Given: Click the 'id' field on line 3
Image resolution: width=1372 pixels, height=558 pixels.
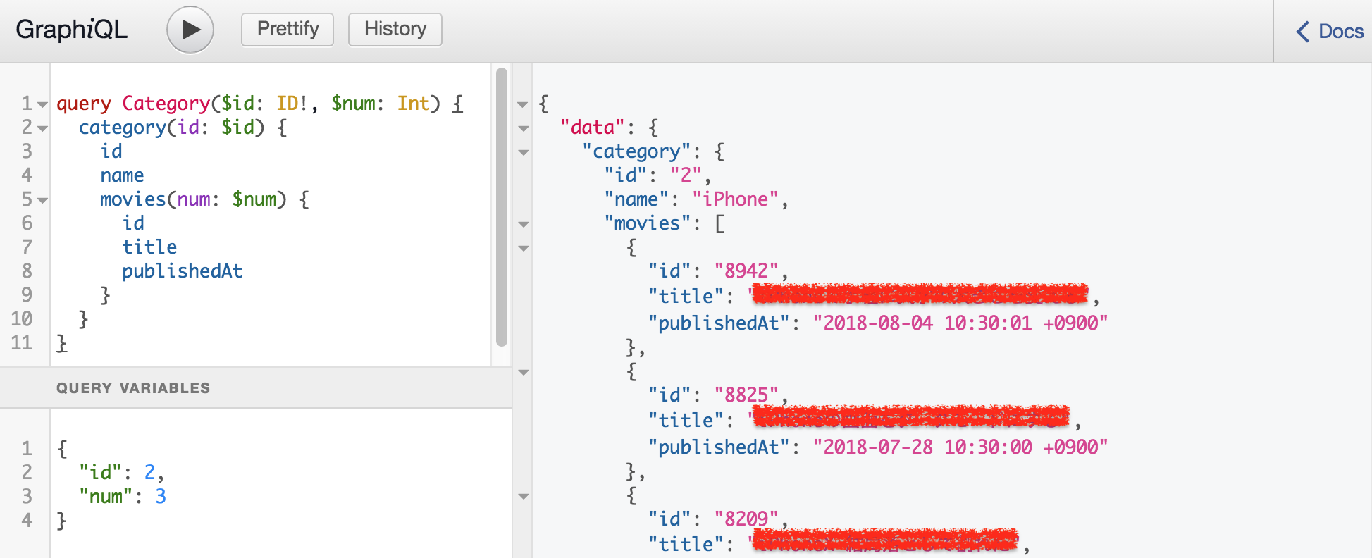Looking at the screenshot, I should pos(111,151).
